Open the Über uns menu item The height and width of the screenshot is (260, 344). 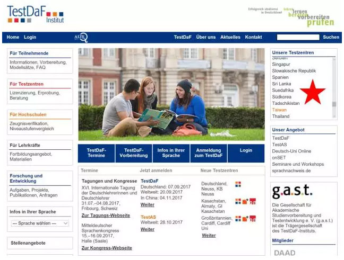click(206, 37)
